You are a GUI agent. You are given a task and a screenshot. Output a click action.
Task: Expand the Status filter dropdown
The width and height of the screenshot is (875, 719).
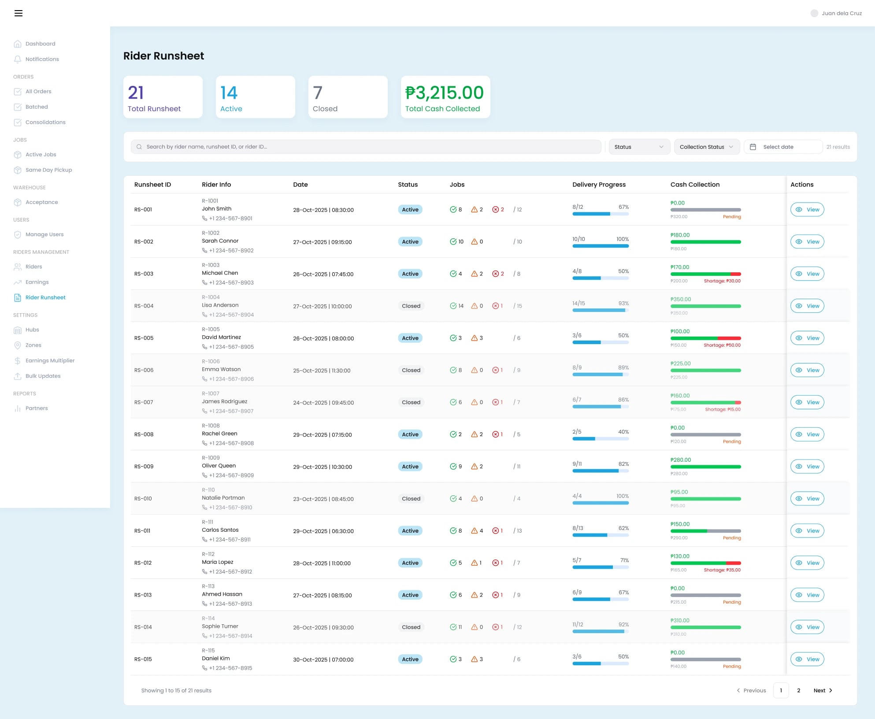click(x=639, y=147)
